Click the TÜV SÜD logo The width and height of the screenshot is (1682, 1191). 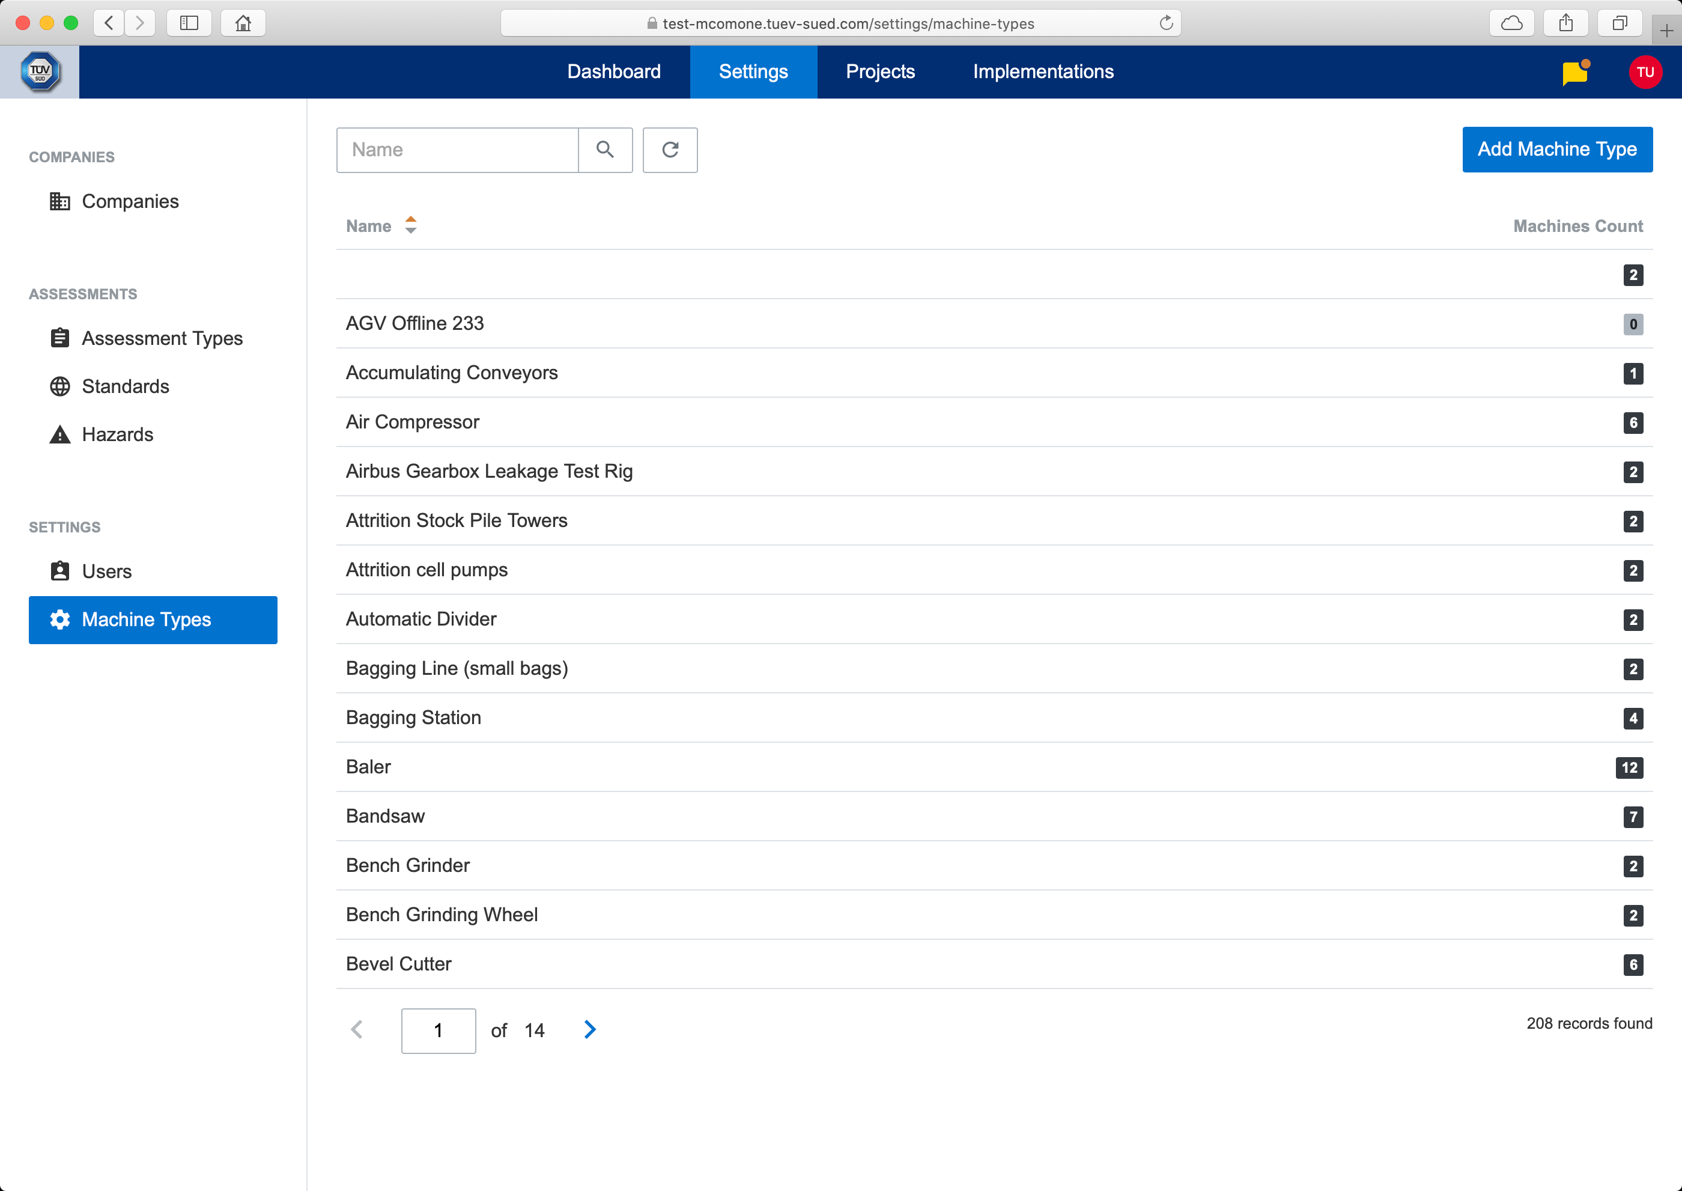pyautogui.click(x=40, y=72)
